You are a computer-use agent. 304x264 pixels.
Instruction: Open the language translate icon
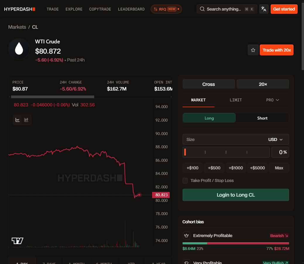point(264,9)
